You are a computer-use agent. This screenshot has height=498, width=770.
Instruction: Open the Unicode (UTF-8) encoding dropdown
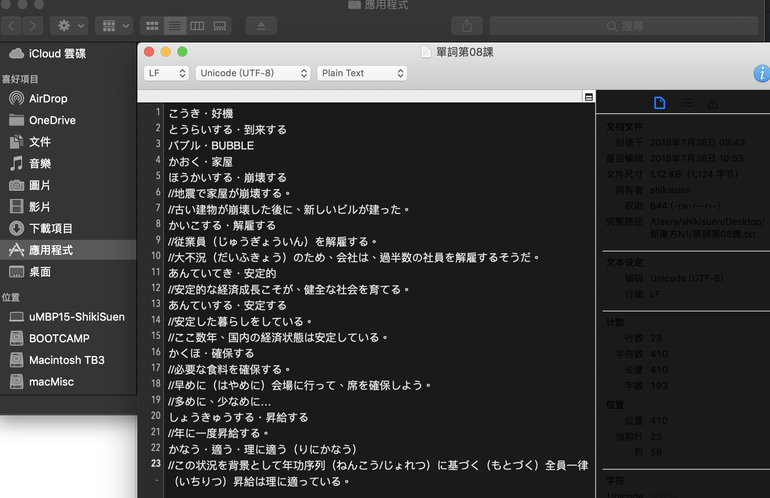[253, 73]
